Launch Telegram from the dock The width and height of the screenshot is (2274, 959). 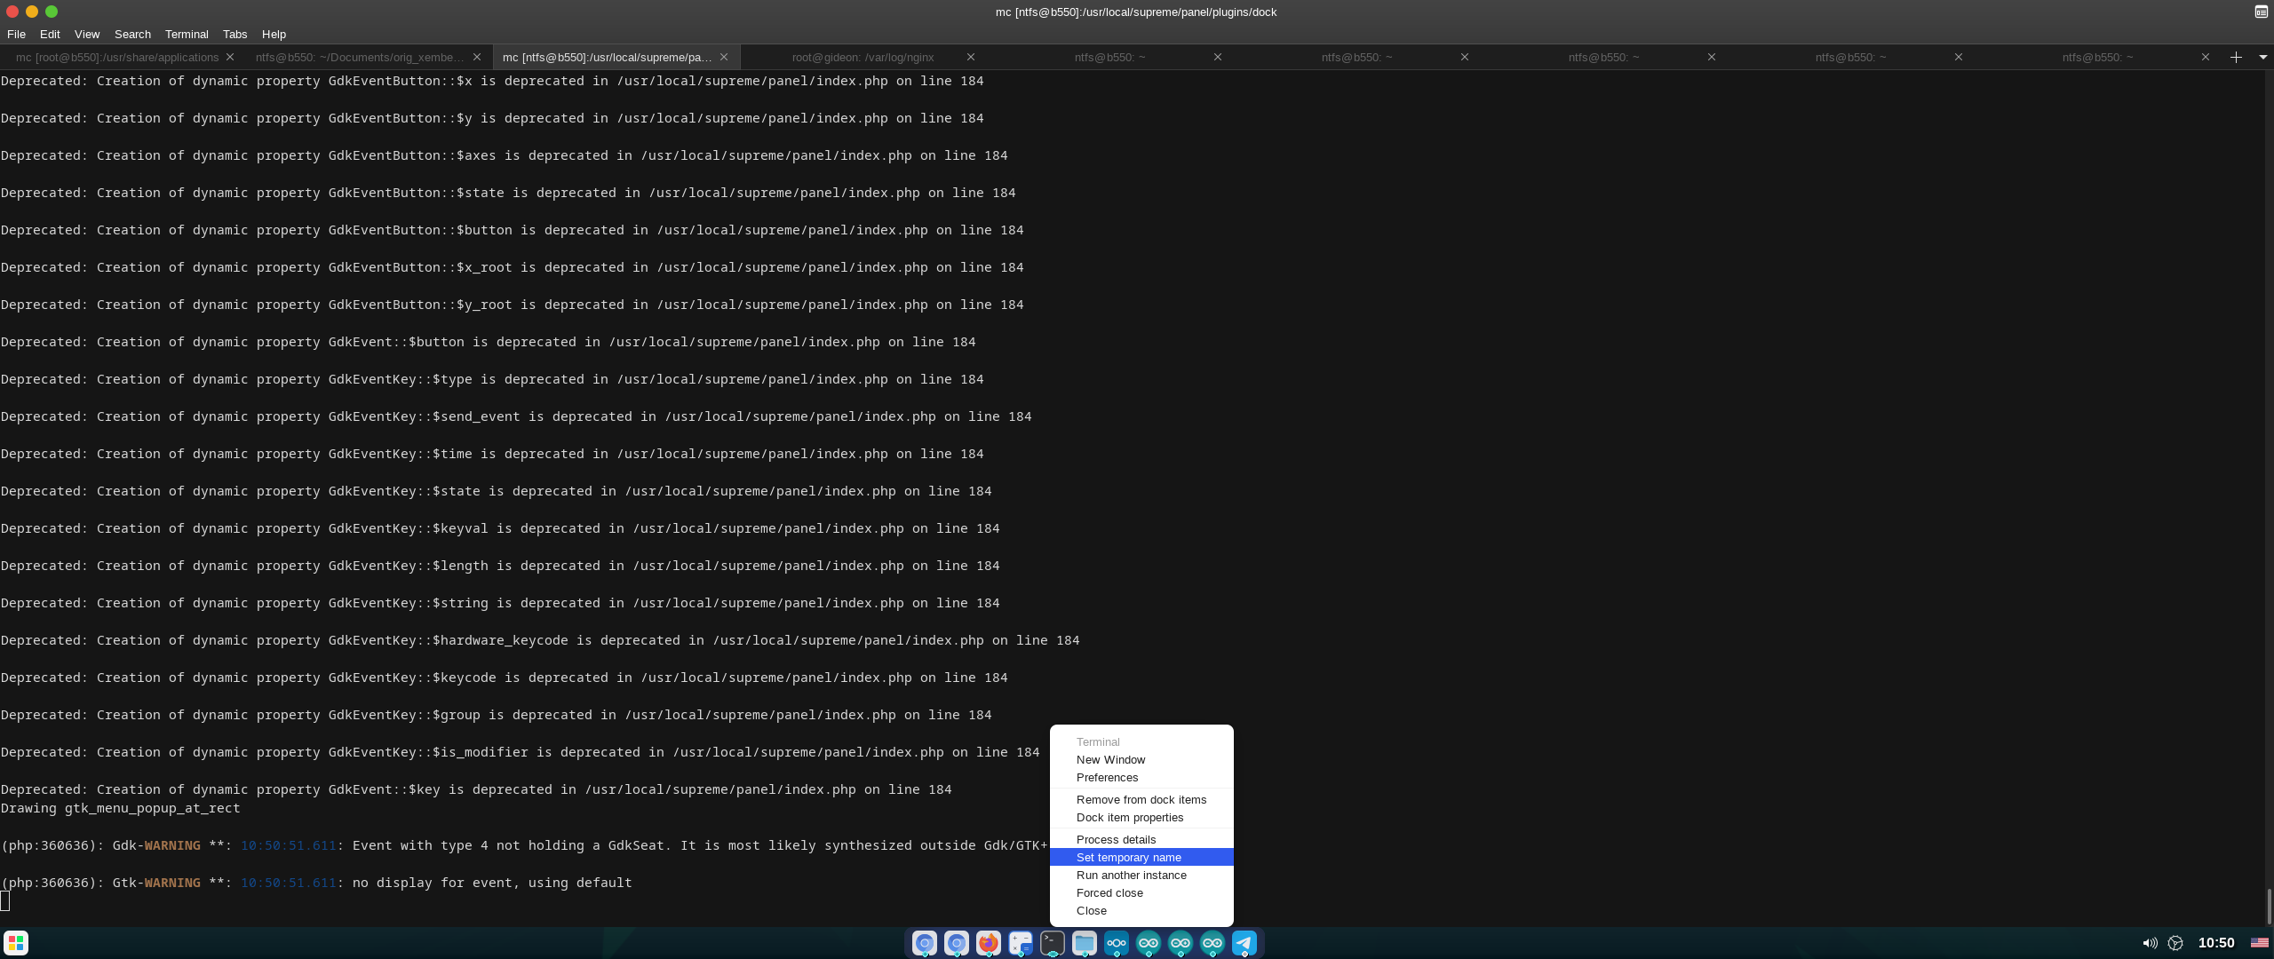tap(1244, 943)
